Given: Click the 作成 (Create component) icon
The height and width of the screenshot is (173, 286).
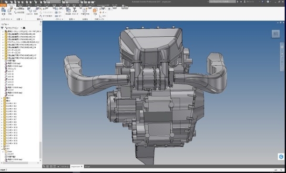Looking at the screenshot, I should [10, 11].
